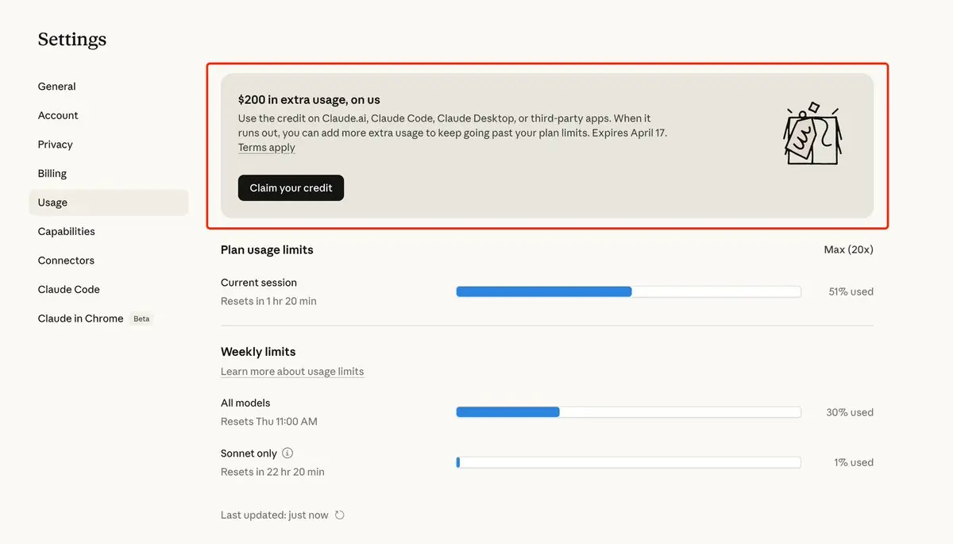Image resolution: width=953 pixels, height=544 pixels.
Task: Open Capabilities settings
Action: [x=67, y=231]
